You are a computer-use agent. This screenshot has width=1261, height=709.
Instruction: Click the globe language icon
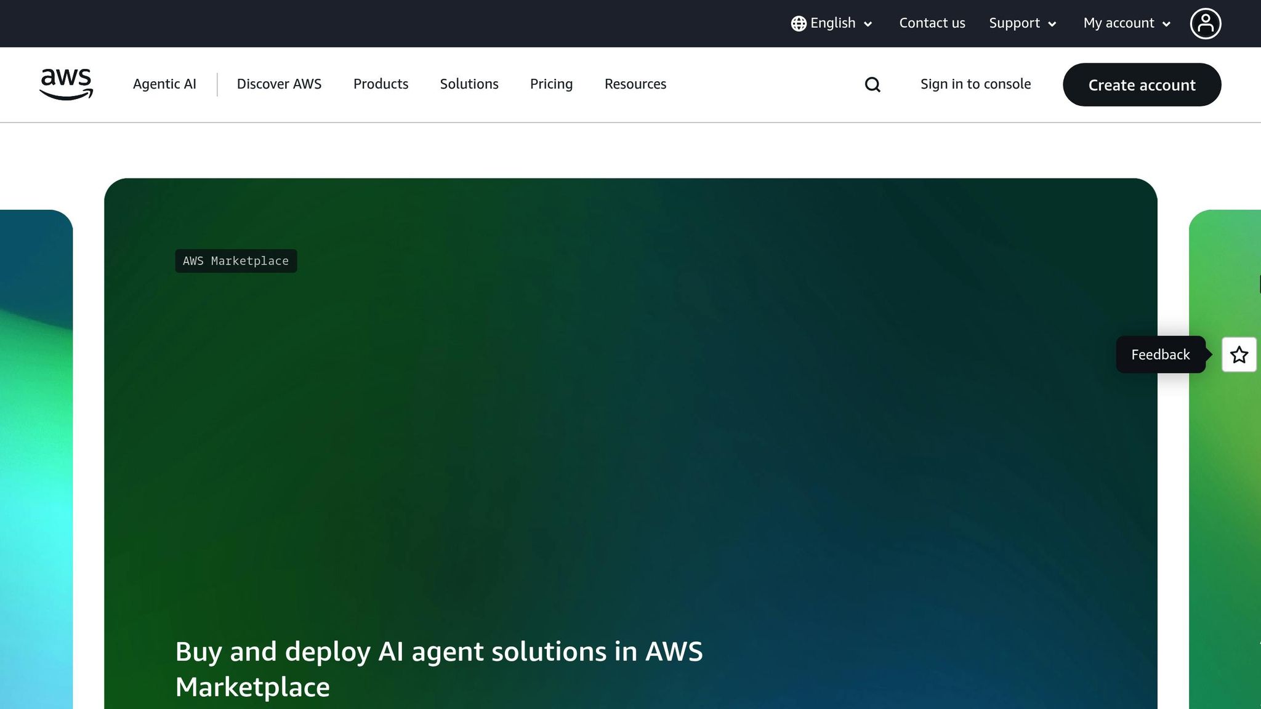pos(799,23)
